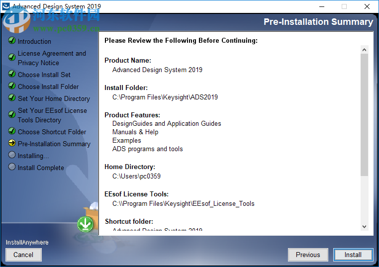
Task: Click the Installing... pending step circle icon
Action: click(12, 155)
